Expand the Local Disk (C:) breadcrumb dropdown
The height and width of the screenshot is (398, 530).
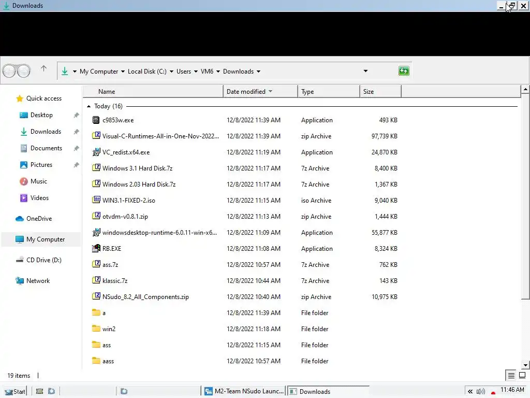[x=171, y=72]
